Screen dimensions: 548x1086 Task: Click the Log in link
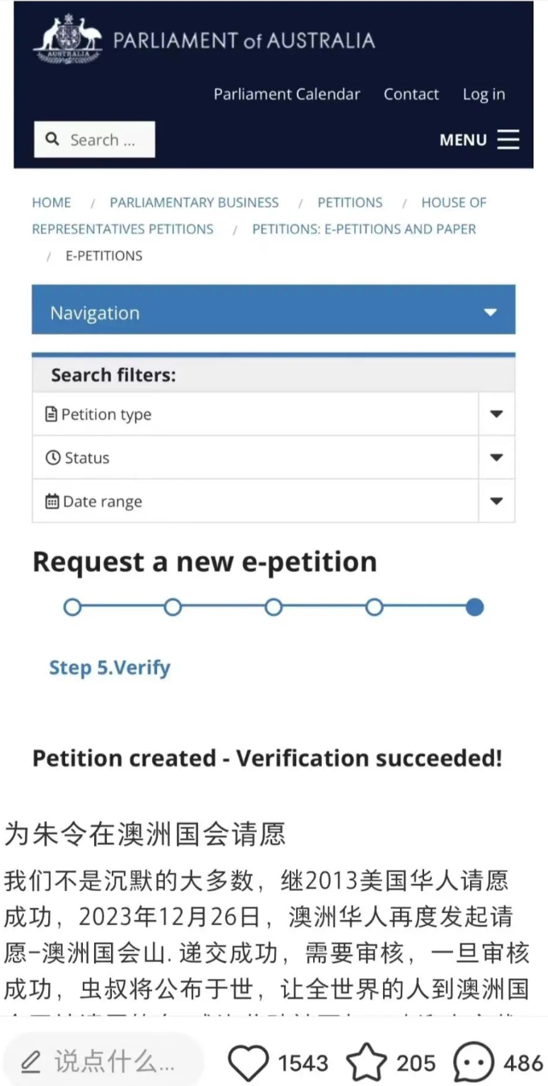tap(484, 94)
